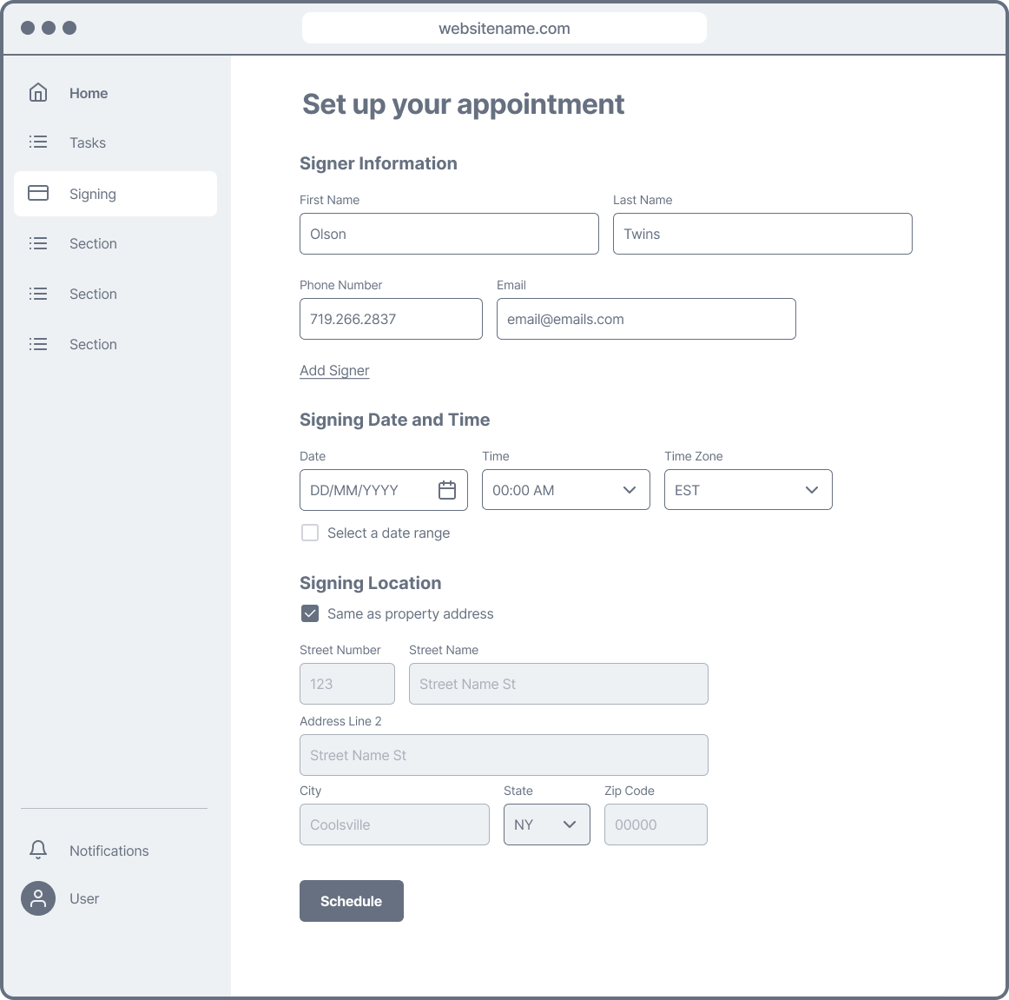Open the calendar icon in Date field
The image size is (1009, 1000).
click(447, 490)
